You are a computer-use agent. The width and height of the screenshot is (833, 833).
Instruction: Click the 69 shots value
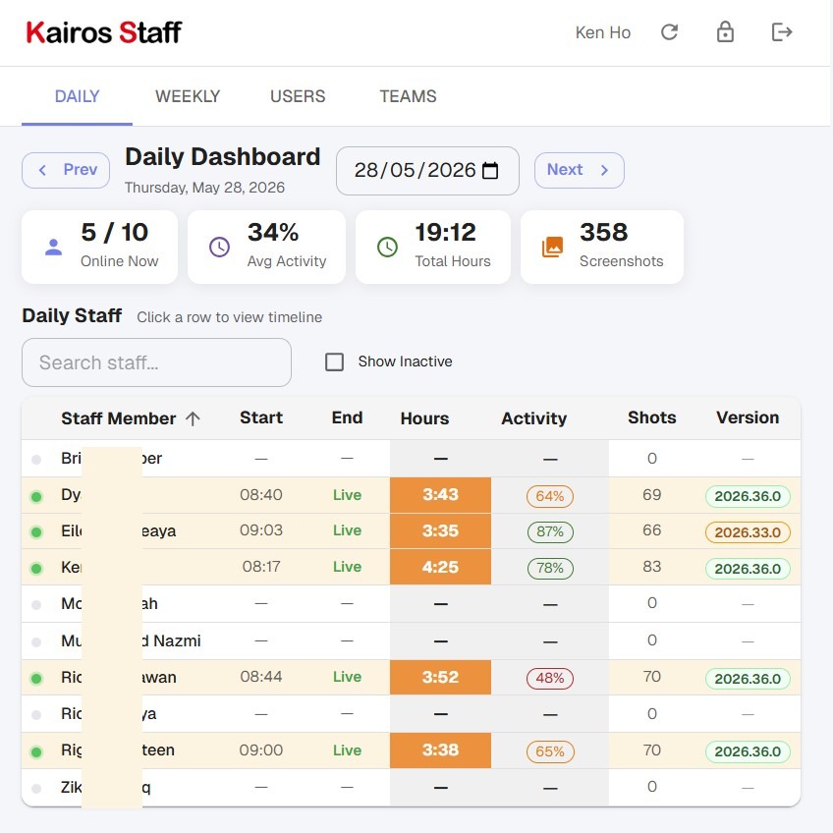point(652,495)
